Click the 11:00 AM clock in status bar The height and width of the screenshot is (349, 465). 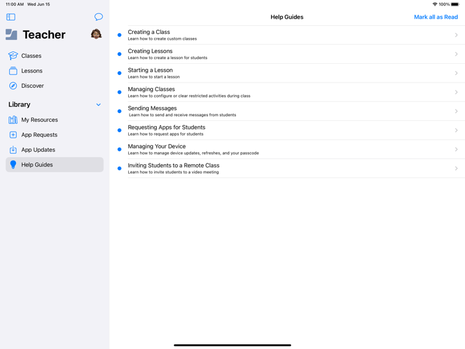[x=15, y=4]
